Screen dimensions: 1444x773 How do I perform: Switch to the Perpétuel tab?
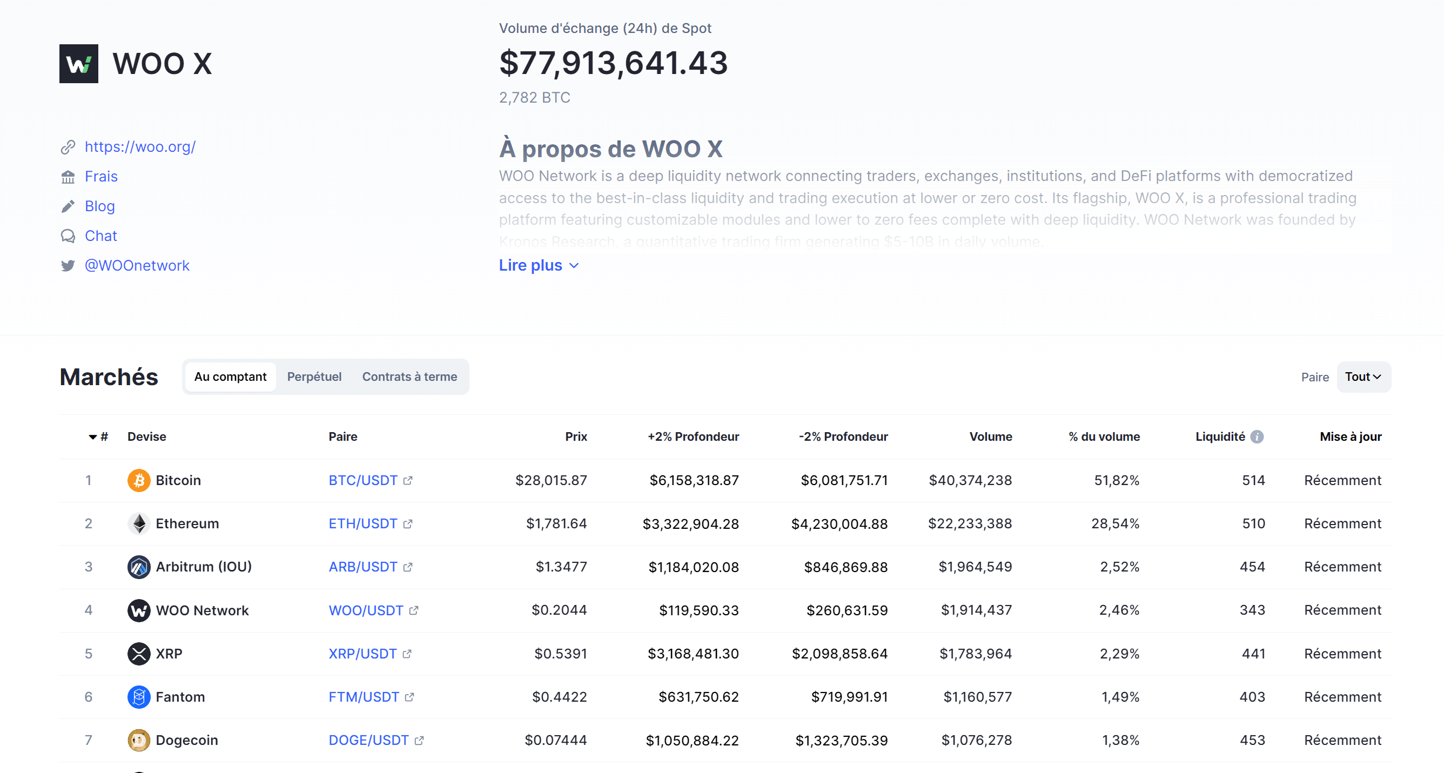pos(314,377)
